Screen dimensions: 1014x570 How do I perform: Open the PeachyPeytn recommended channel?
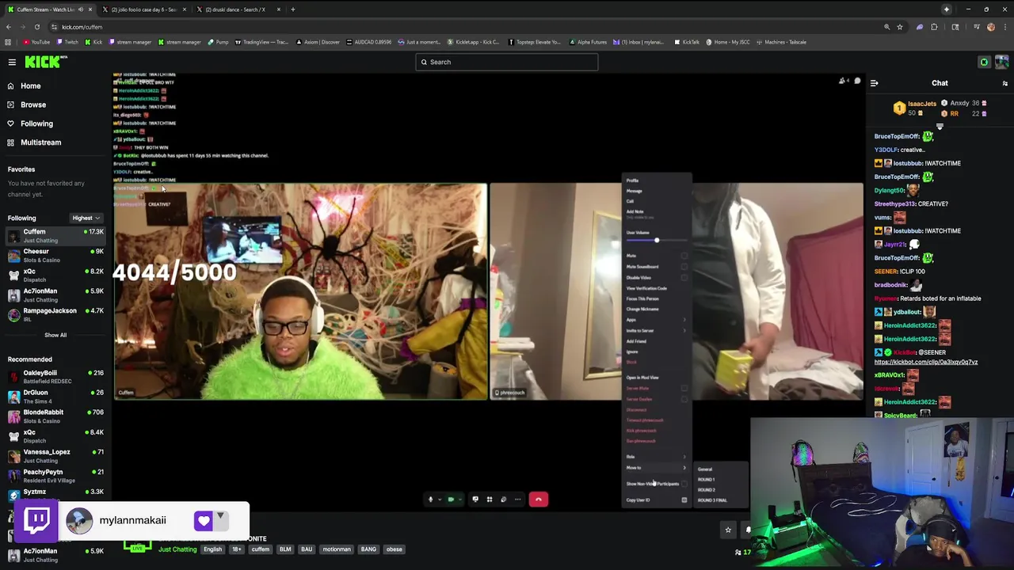point(55,476)
